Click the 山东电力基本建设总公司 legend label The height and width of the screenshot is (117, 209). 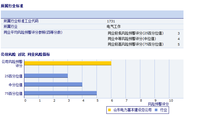click(x=132, y=110)
